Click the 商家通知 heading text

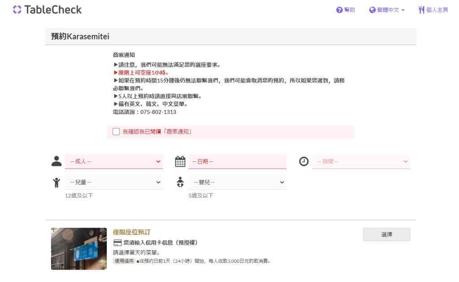click(124, 55)
